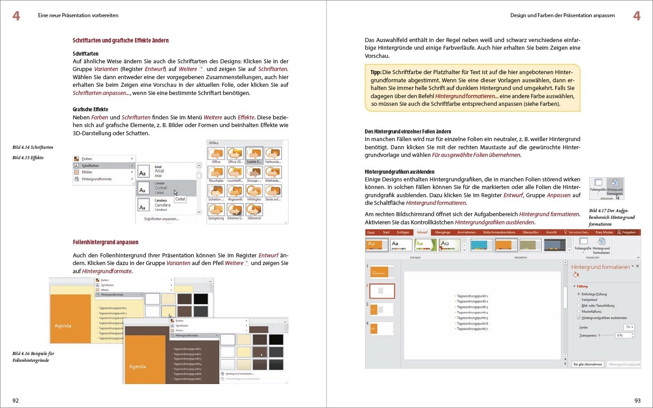Image resolution: width=653 pixels, height=408 pixels.
Task: Select the Mattierte... effect icon
Action: [273, 174]
